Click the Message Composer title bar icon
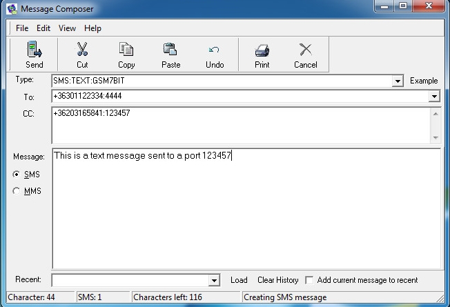This screenshot has width=450, height=307. coord(11,8)
